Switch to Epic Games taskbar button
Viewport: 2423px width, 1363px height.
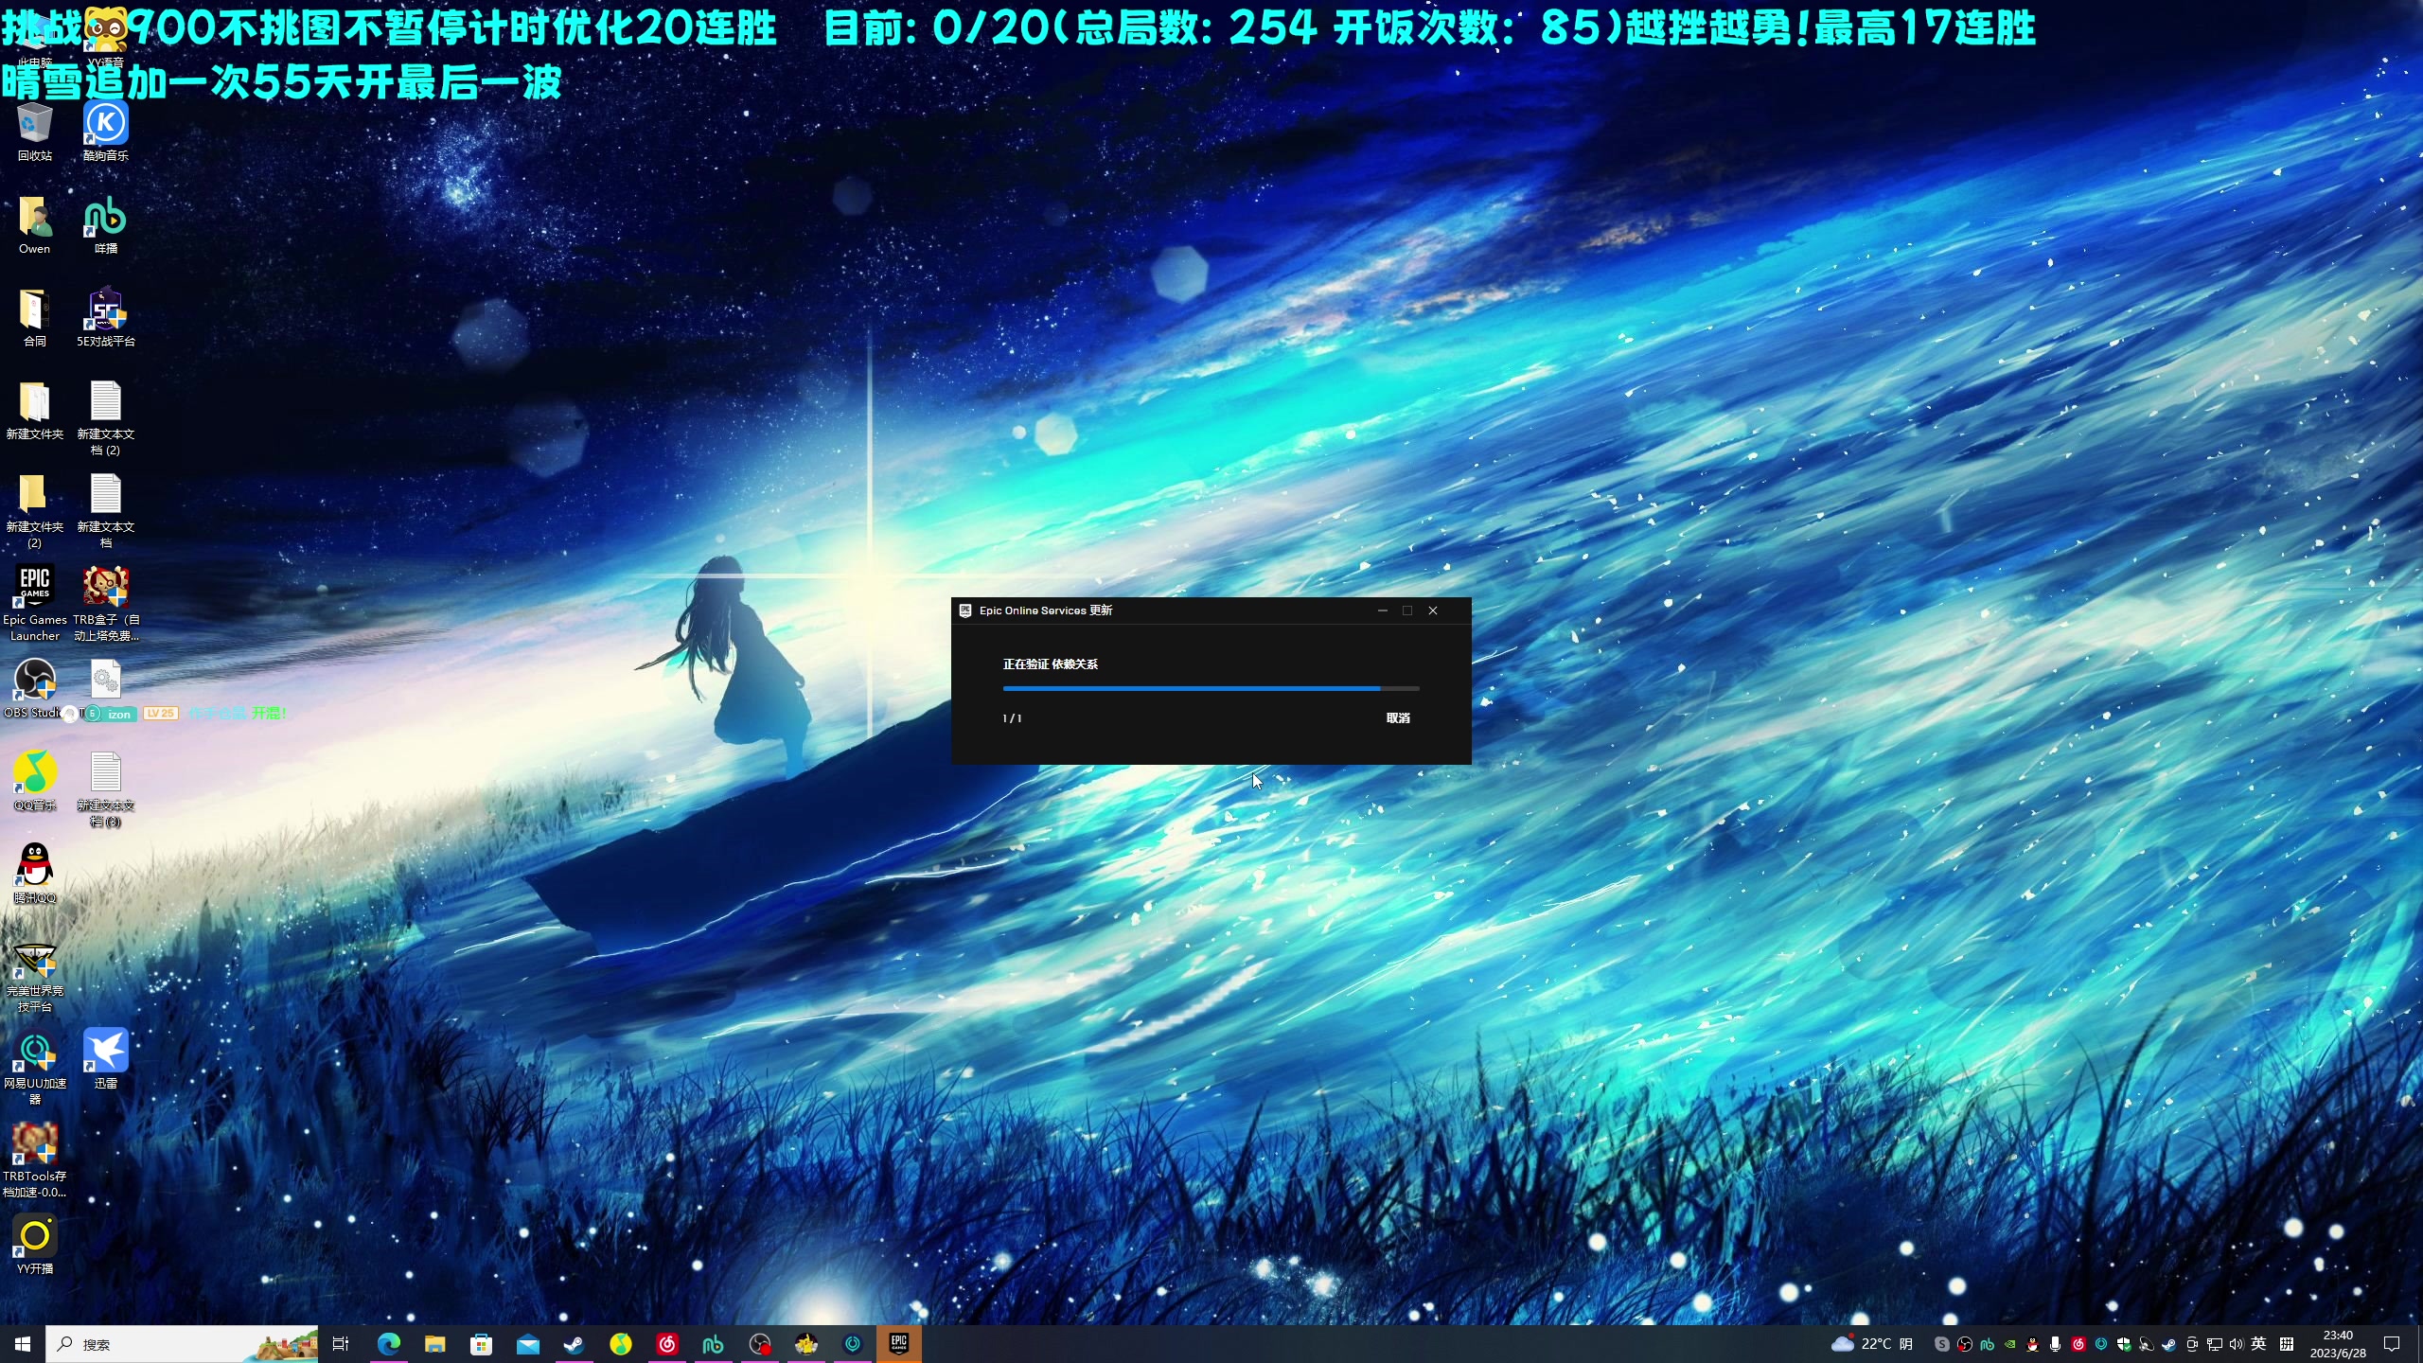tap(899, 1344)
